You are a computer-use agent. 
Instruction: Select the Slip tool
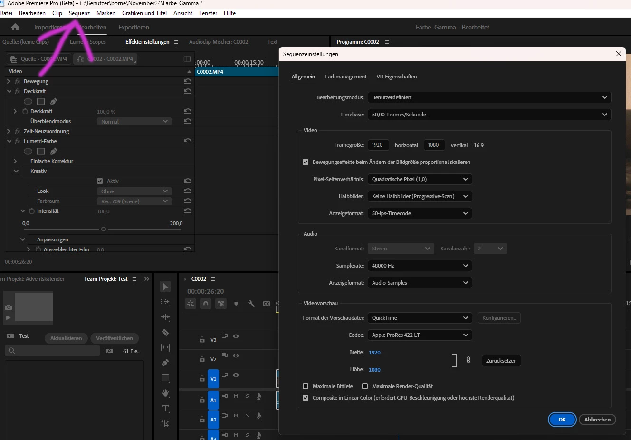[165, 347]
